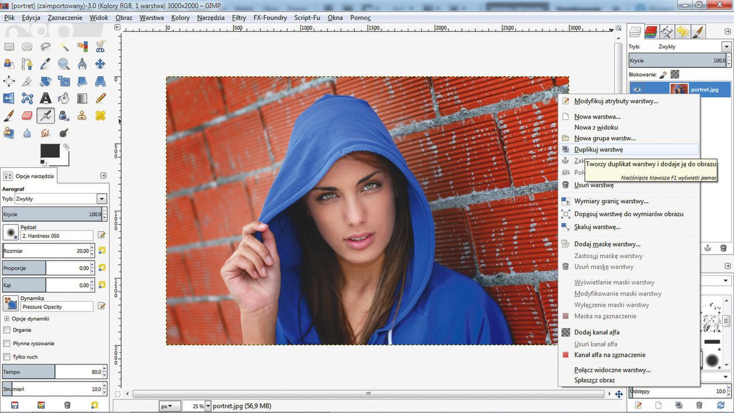
Task: Select the Select by Color tool
Action: point(82,46)
